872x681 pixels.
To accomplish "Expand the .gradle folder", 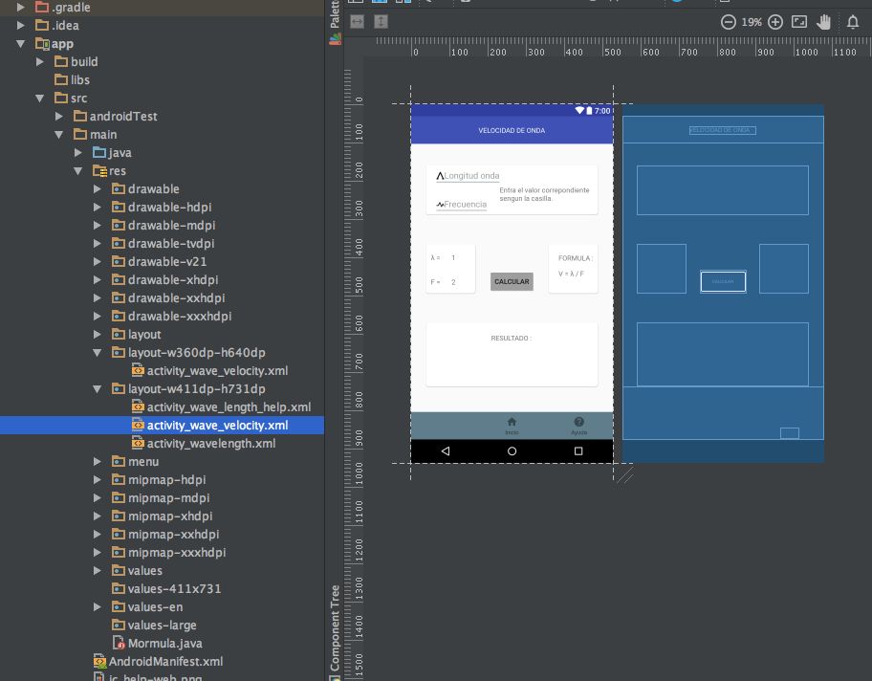I will click(x=21, y=8).
